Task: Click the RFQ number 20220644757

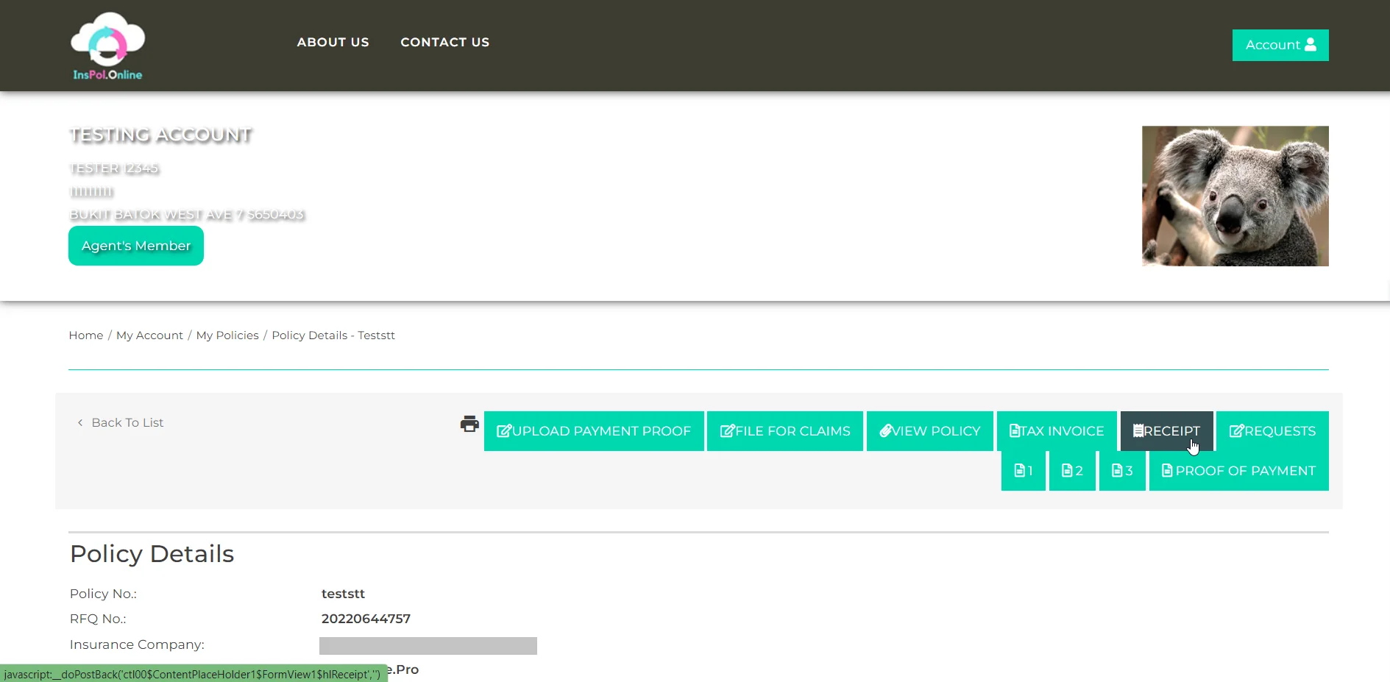Action: (366, 619)
